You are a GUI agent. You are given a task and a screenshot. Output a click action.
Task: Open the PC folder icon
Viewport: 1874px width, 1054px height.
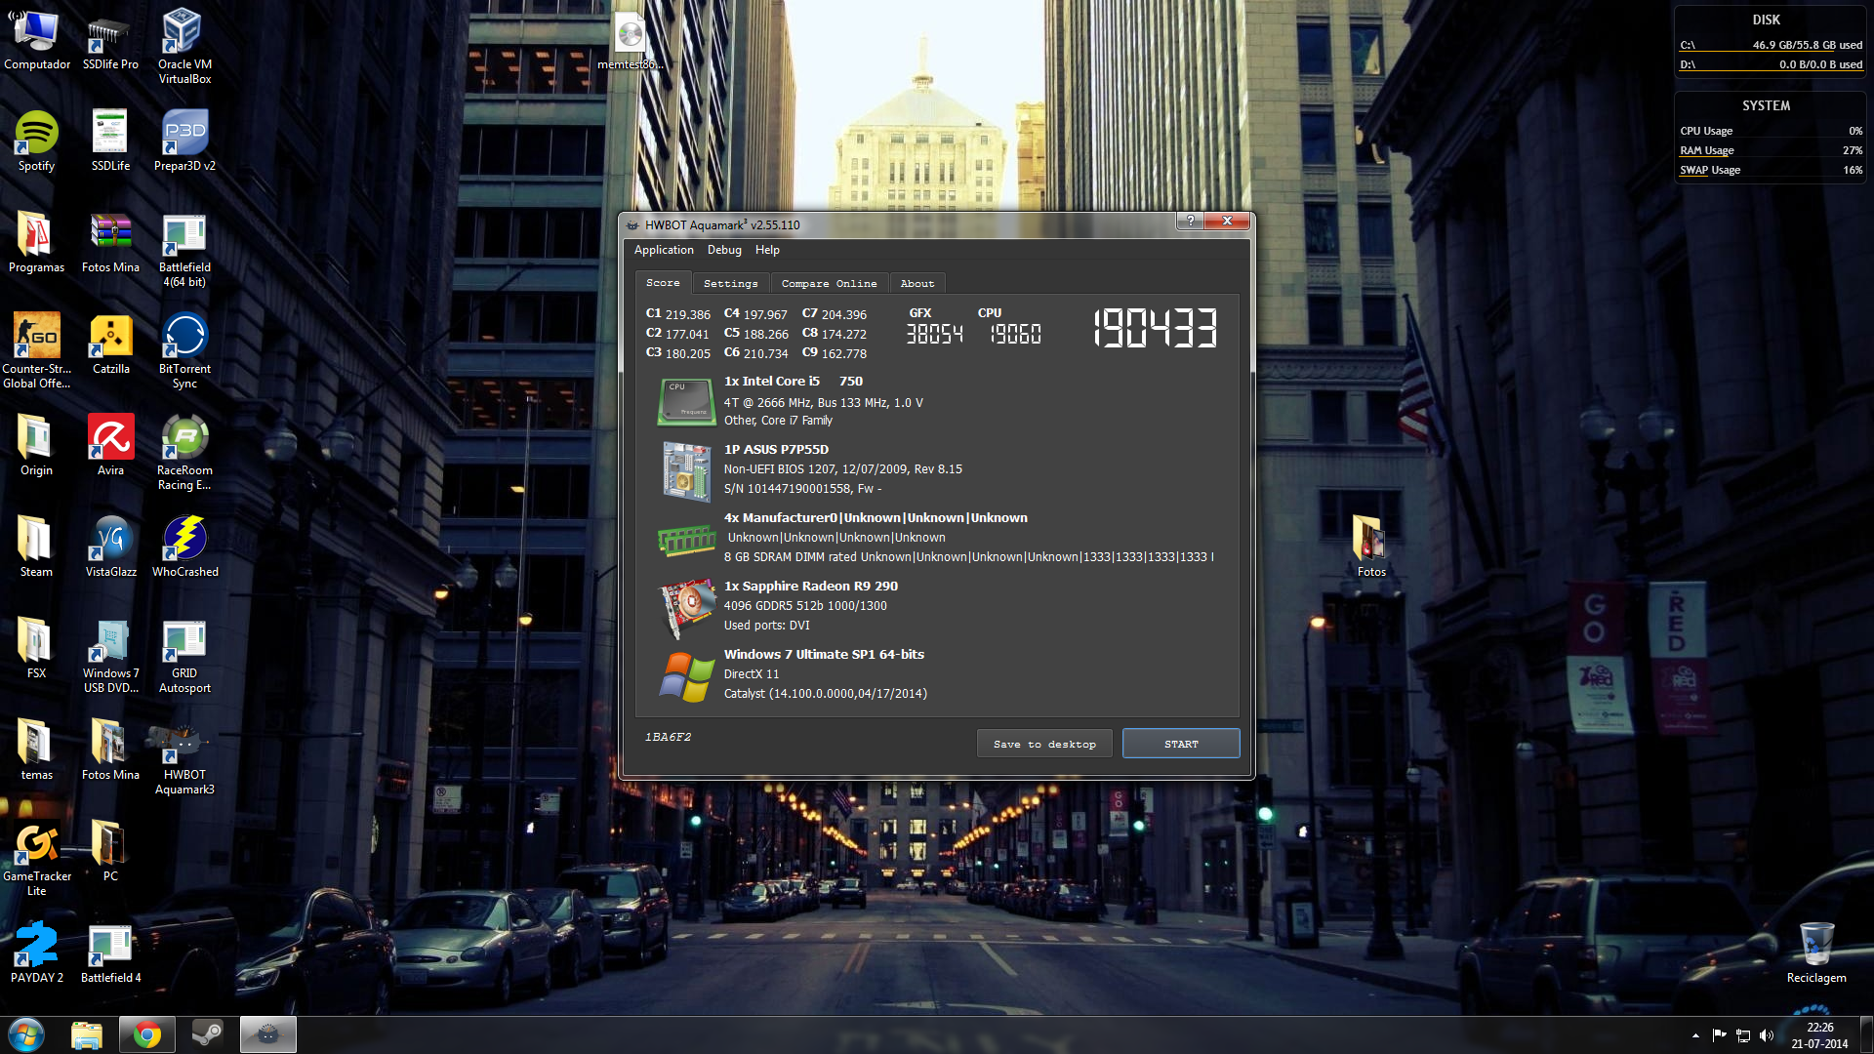point(110,852)
